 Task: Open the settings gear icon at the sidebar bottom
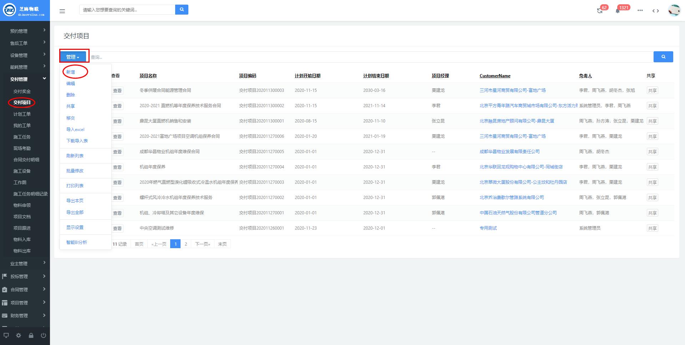pos(19,335)
